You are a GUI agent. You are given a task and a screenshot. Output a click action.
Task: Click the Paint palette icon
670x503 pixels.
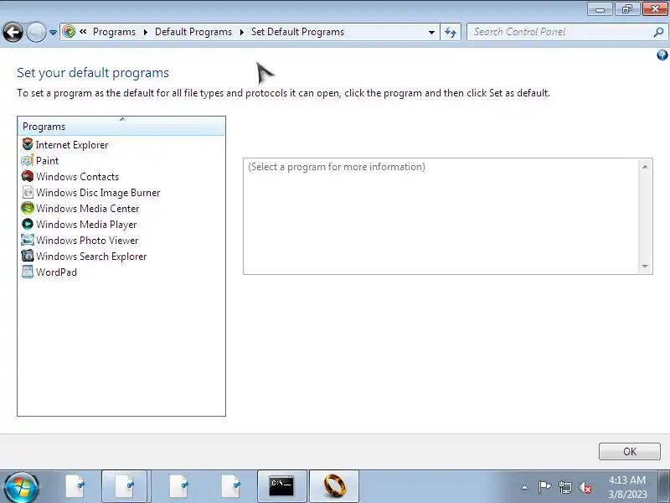pos(28,160)
